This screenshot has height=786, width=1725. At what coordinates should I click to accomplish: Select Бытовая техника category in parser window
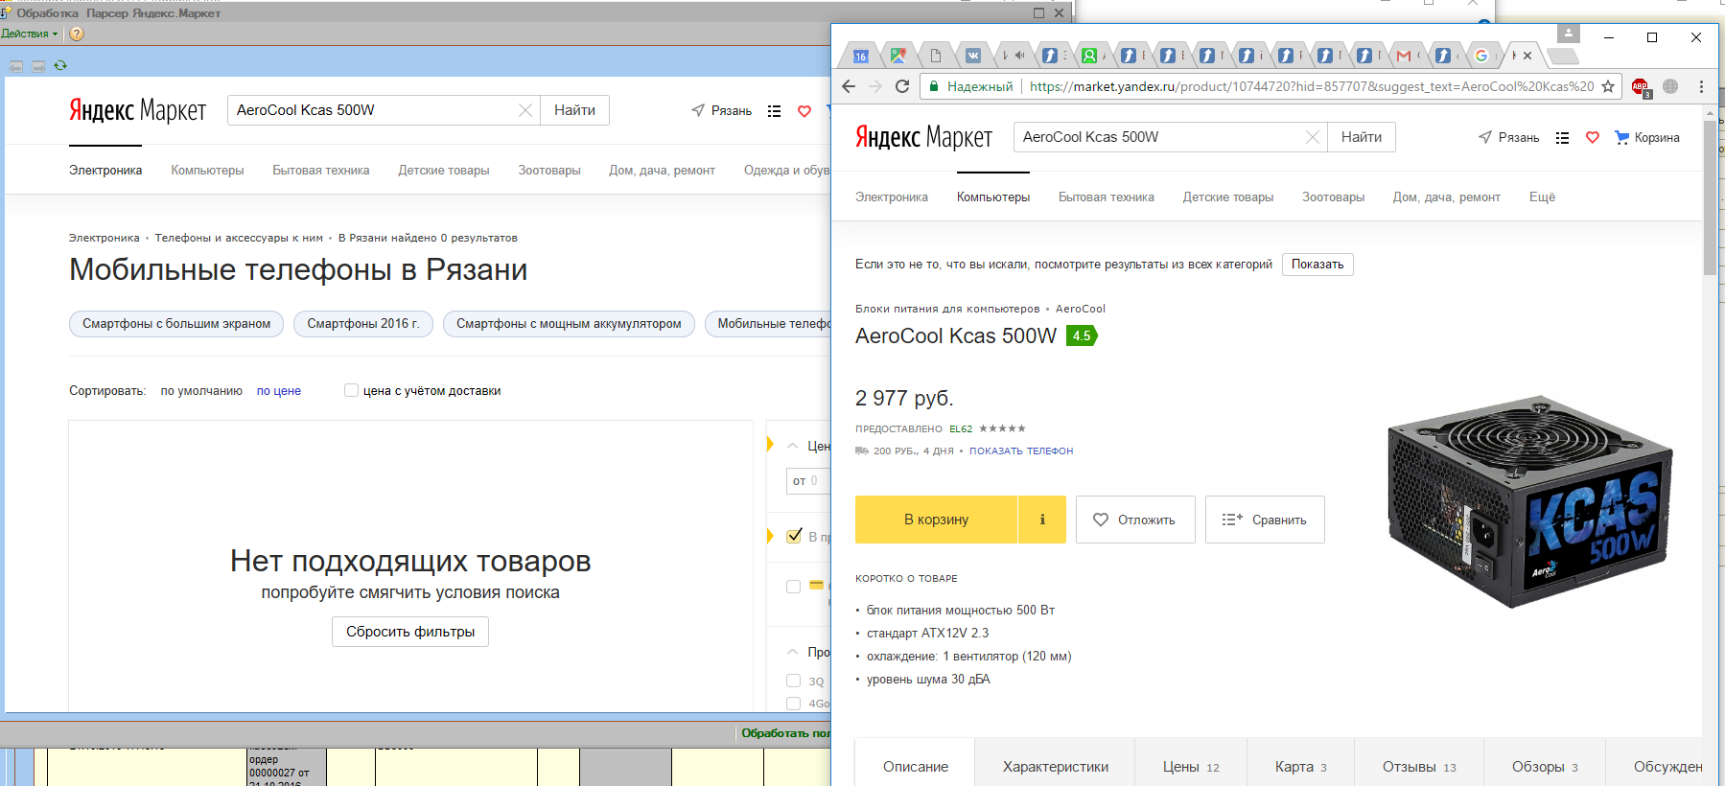tap(320, 170)
